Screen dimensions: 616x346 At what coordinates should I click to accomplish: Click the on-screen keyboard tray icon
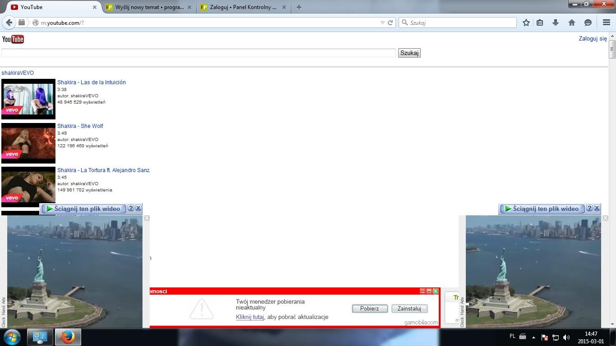523,336
